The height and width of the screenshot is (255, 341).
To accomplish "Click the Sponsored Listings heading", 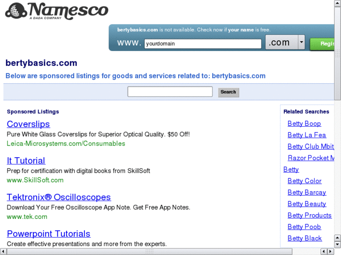I will (33, 111).
